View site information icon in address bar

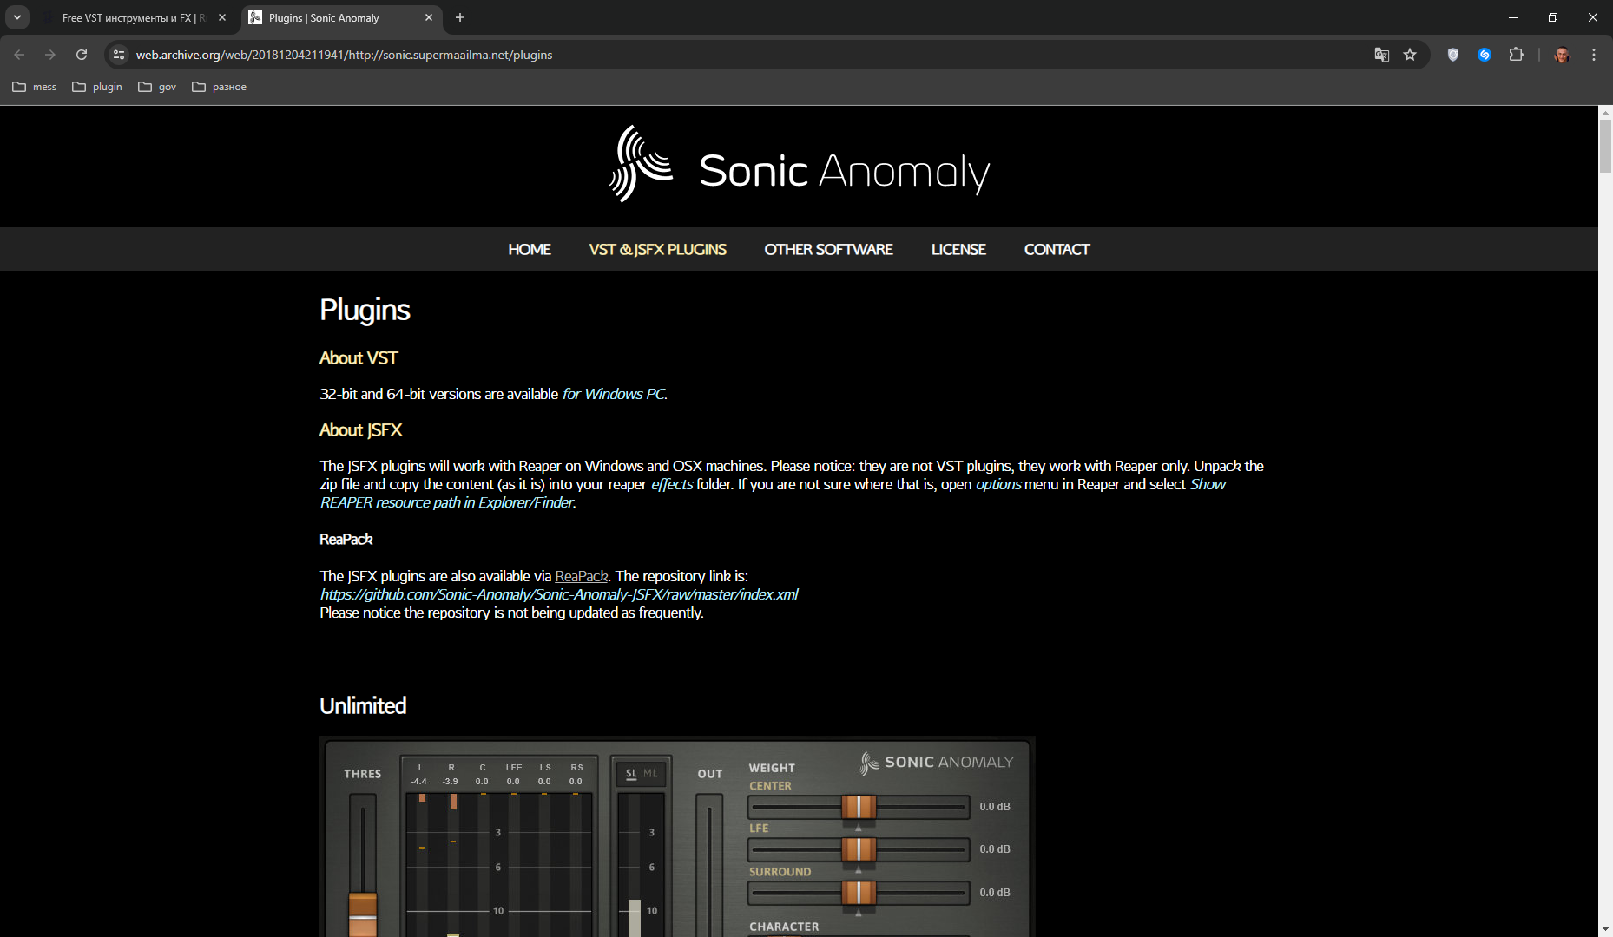120,55
